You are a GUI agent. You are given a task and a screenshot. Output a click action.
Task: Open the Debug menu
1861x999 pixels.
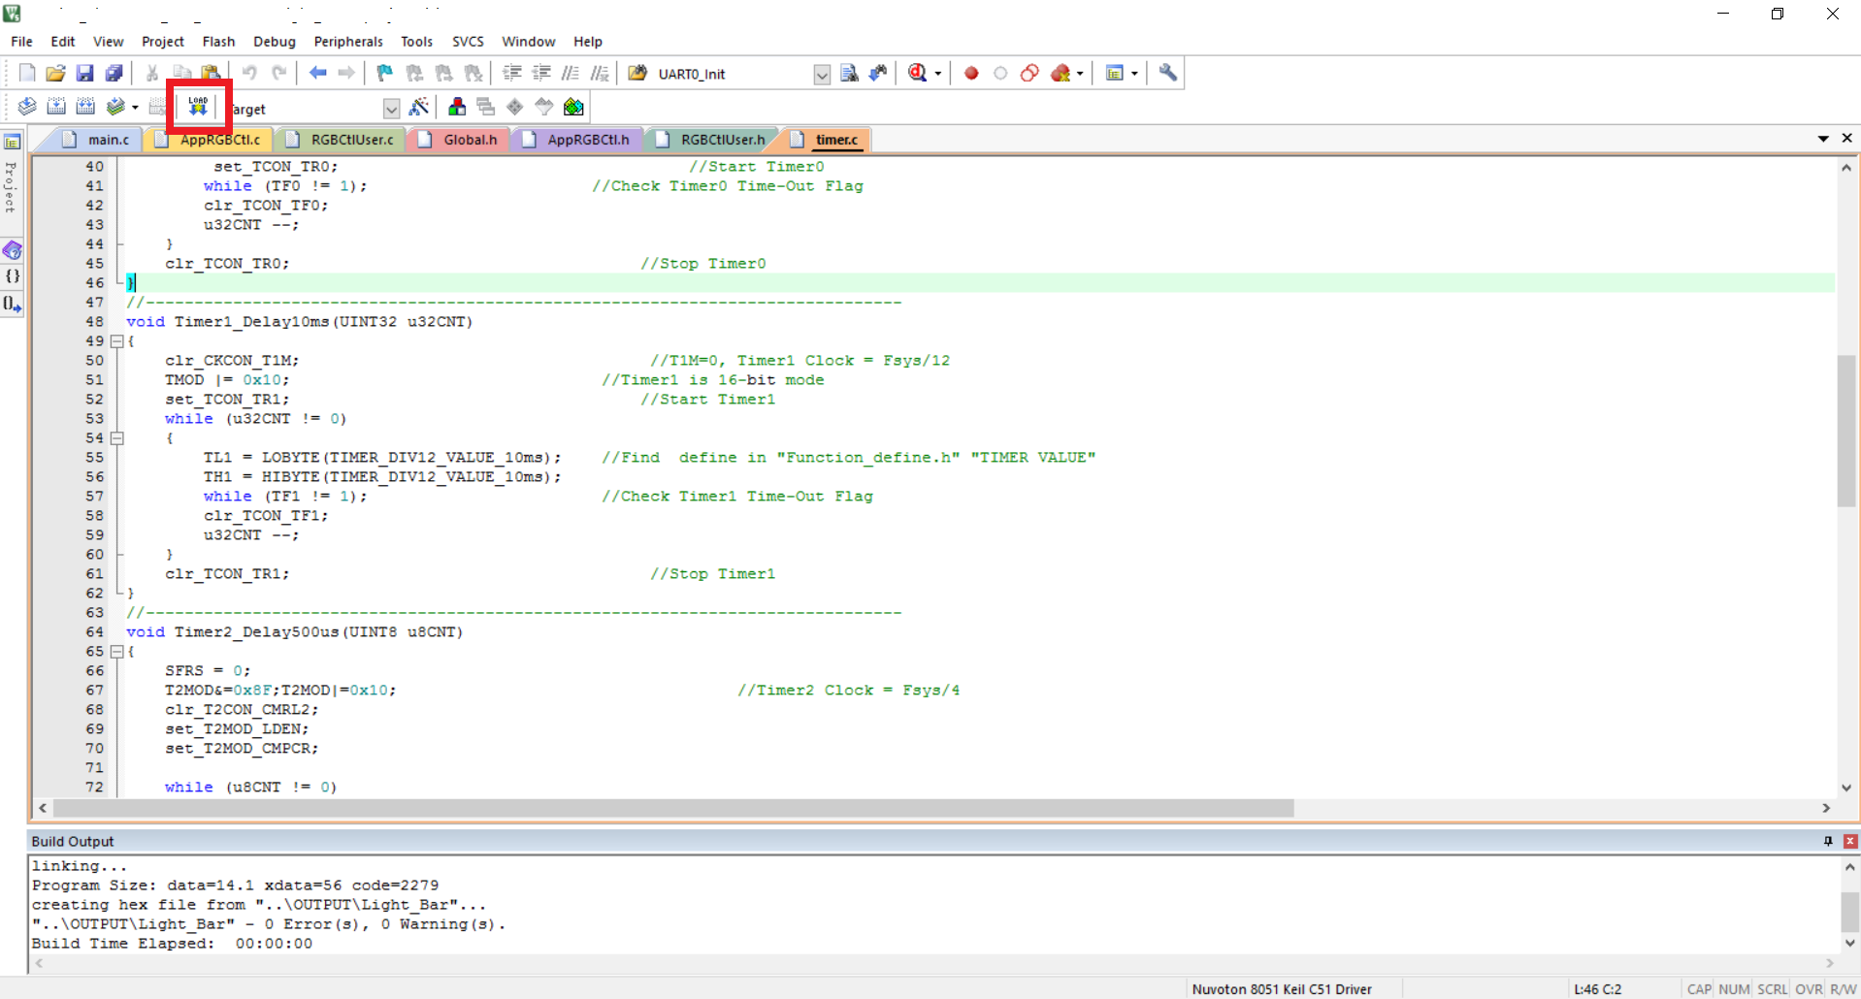[275, 42]
